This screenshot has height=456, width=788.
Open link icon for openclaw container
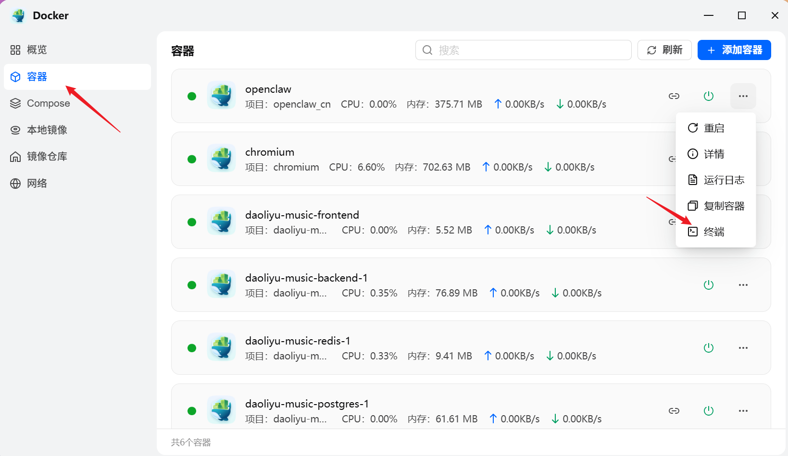pyautogui.click(x=674, y=96)
